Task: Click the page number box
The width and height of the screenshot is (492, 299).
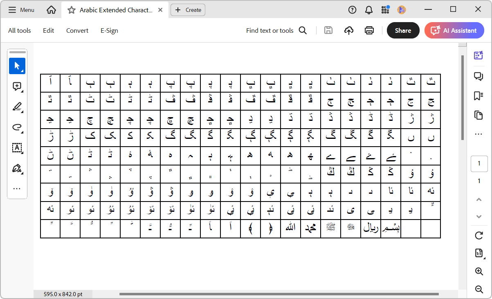Action: tap(479, 164)
